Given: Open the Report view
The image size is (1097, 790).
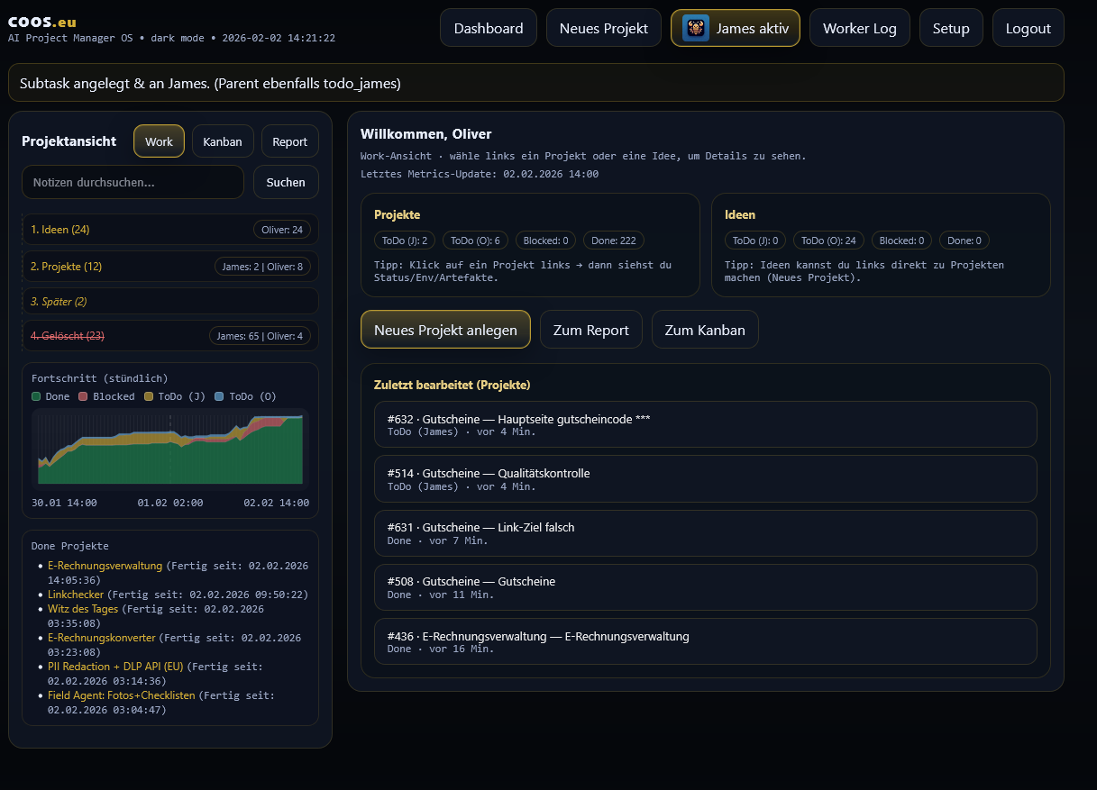Looking at the screenshot, I should pos(289,141).
